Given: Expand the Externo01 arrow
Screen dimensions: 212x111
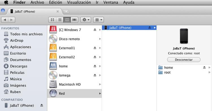Looking at the screenshot, I should pos(100,48).
